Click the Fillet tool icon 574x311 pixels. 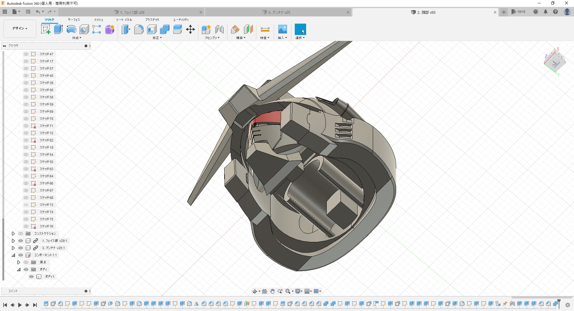(139, 29)
